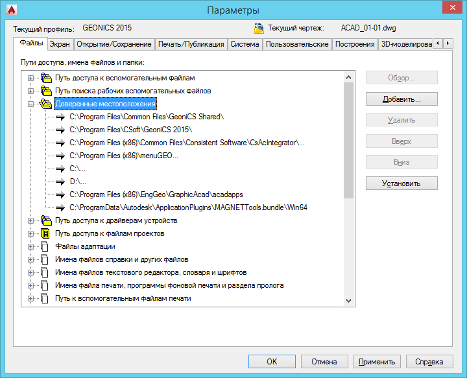Screen dimensions: 467x378
Task: Expand 'Путь доступа к вспомогательным файлам' node
Action: 30,78
